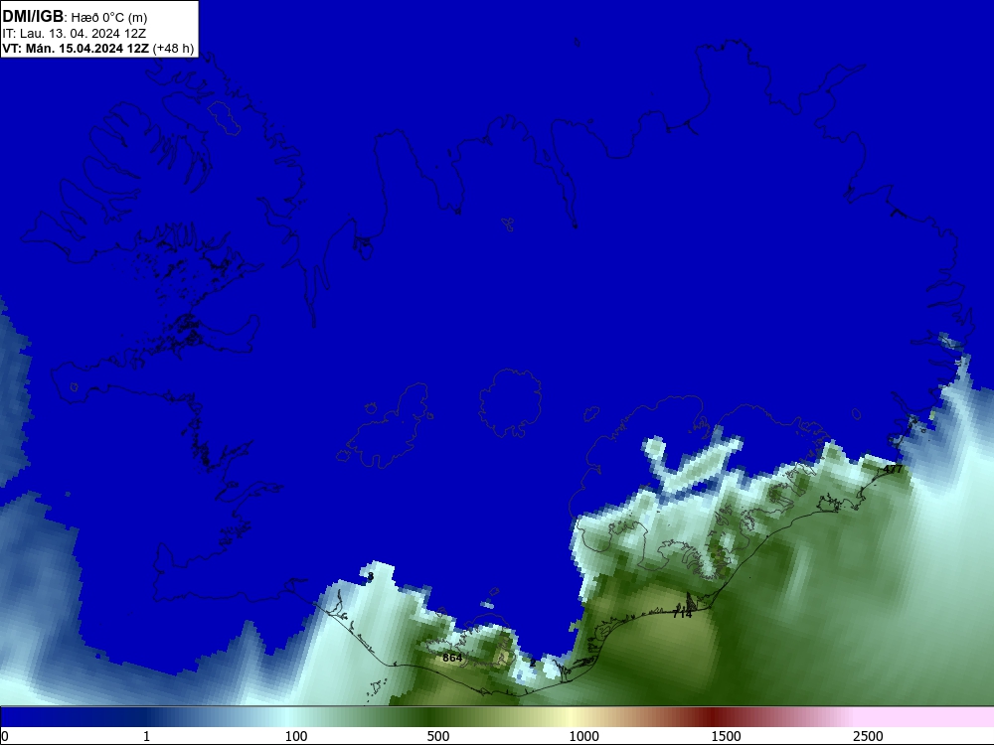The width and height of the screenshot is (994, 745).
Task: Click the map value label 864
Action: click(452, 658)
